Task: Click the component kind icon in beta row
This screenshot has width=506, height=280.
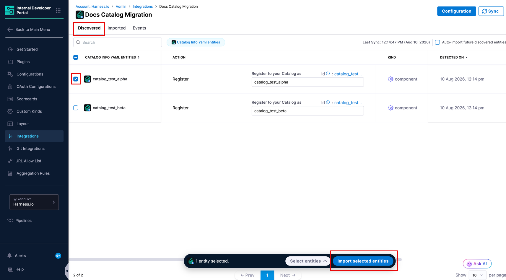Action: click(391, 108)
